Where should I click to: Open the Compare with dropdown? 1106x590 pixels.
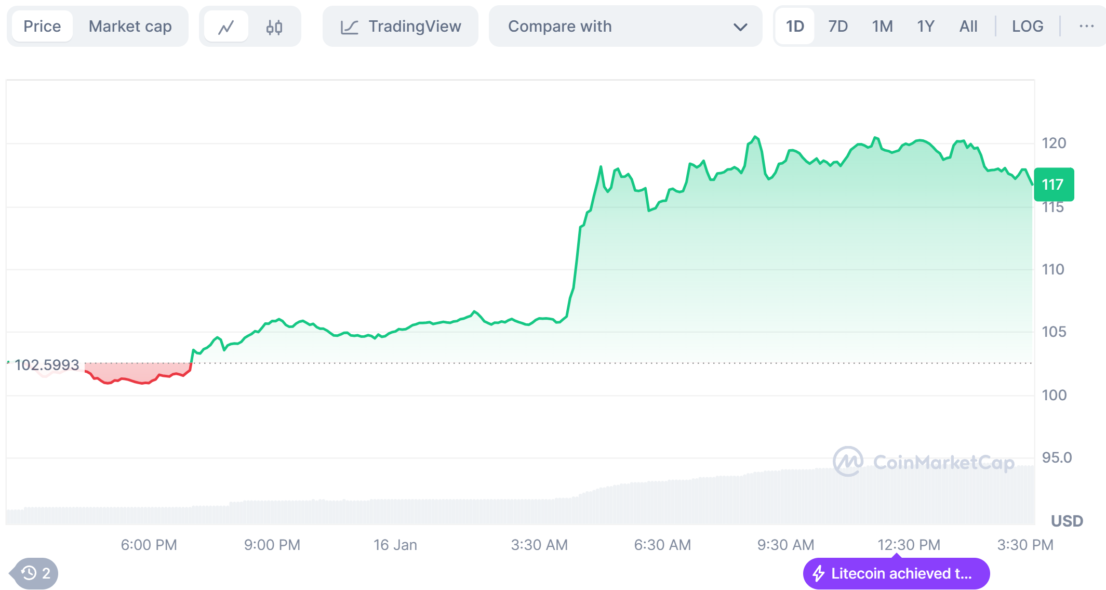tap(625, 26)
